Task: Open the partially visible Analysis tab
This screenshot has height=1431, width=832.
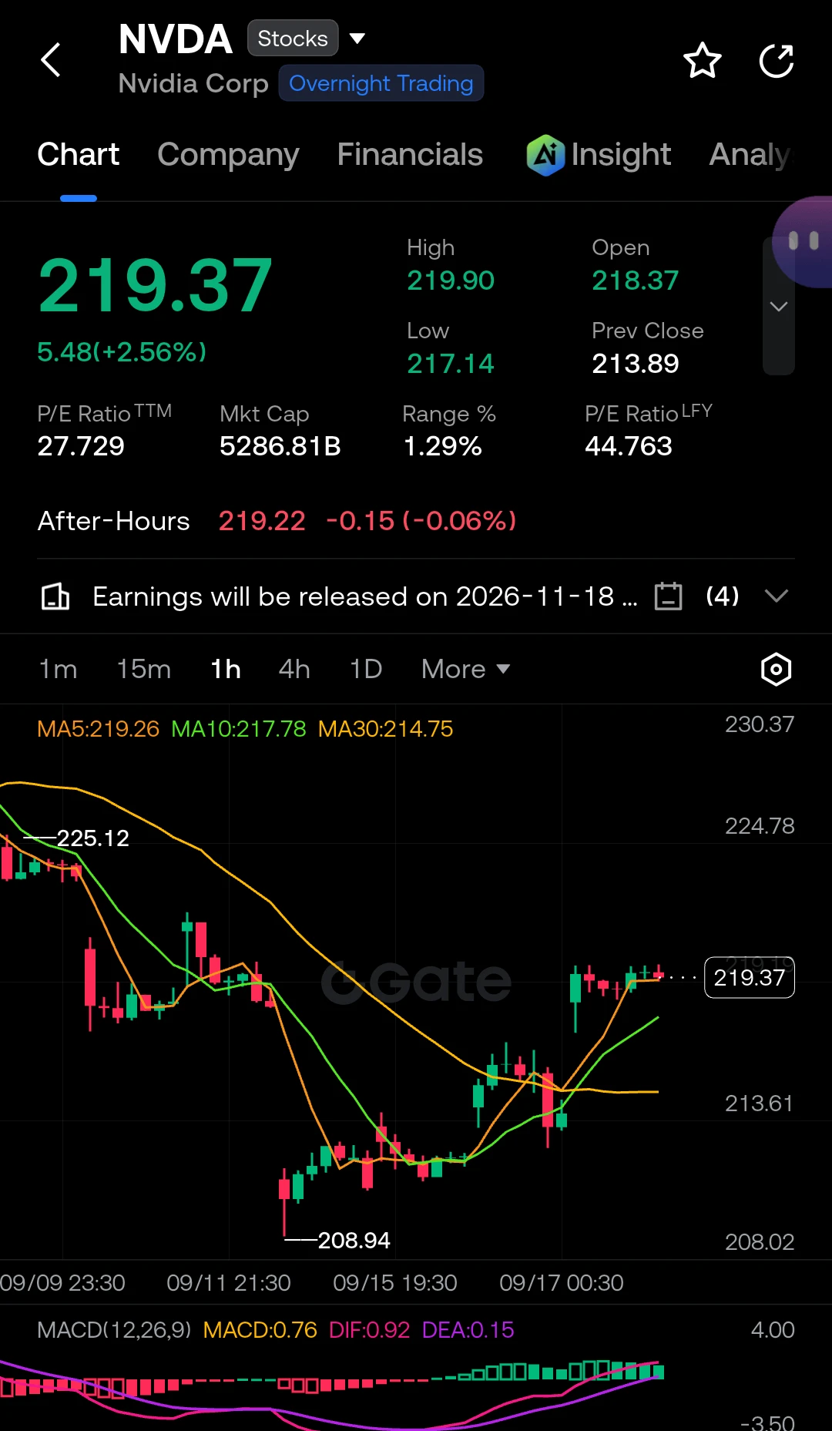Action: (750, 155)
